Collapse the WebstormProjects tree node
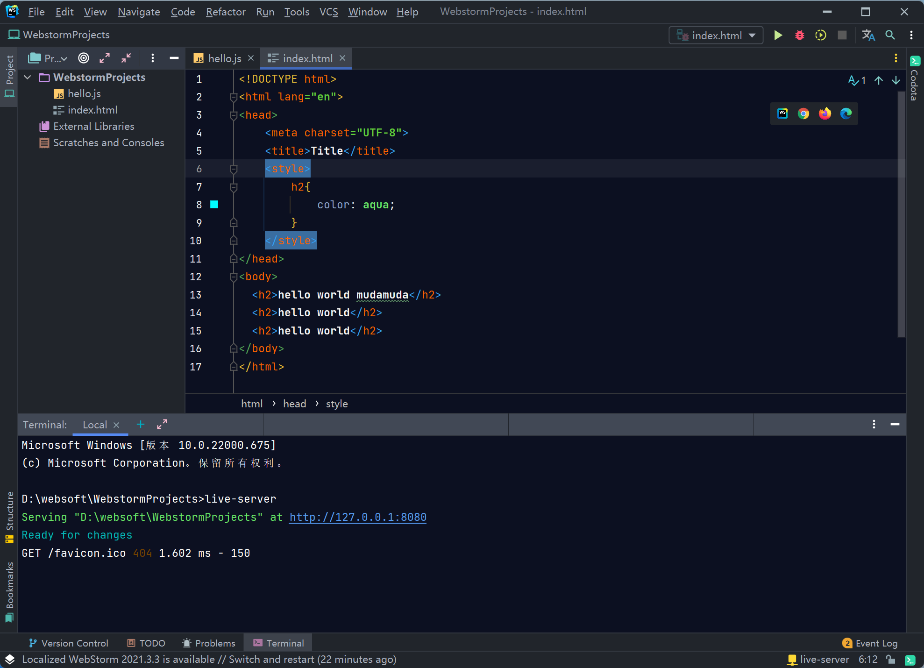The height and width of the screenshot is (668, 924). pos(27,77)
